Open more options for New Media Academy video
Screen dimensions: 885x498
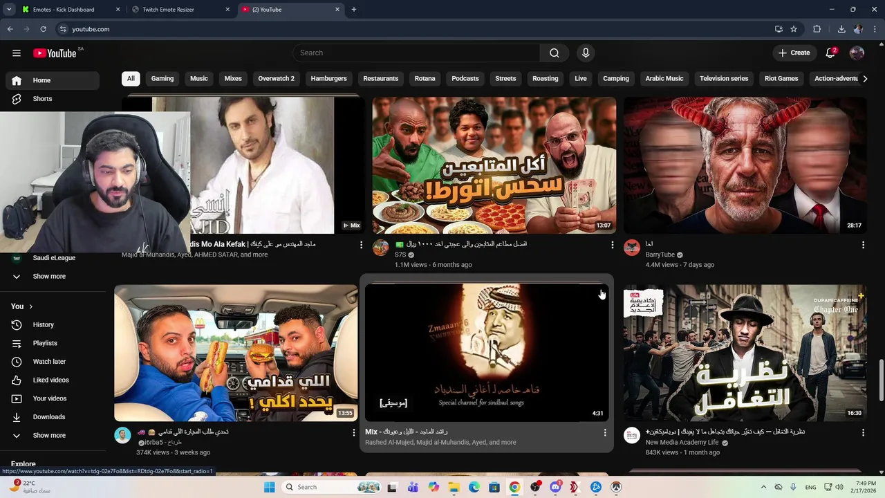(863, 432)
